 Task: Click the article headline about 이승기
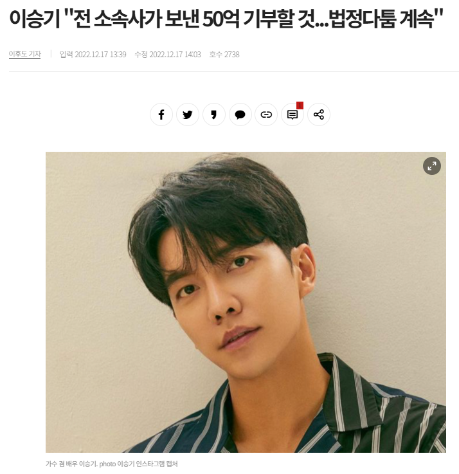pyautogui.click(x=226, y=19)
